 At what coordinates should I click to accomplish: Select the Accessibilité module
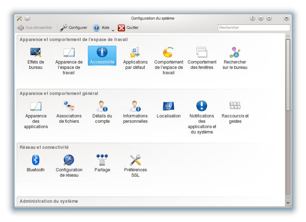click(x=102, y=56)
